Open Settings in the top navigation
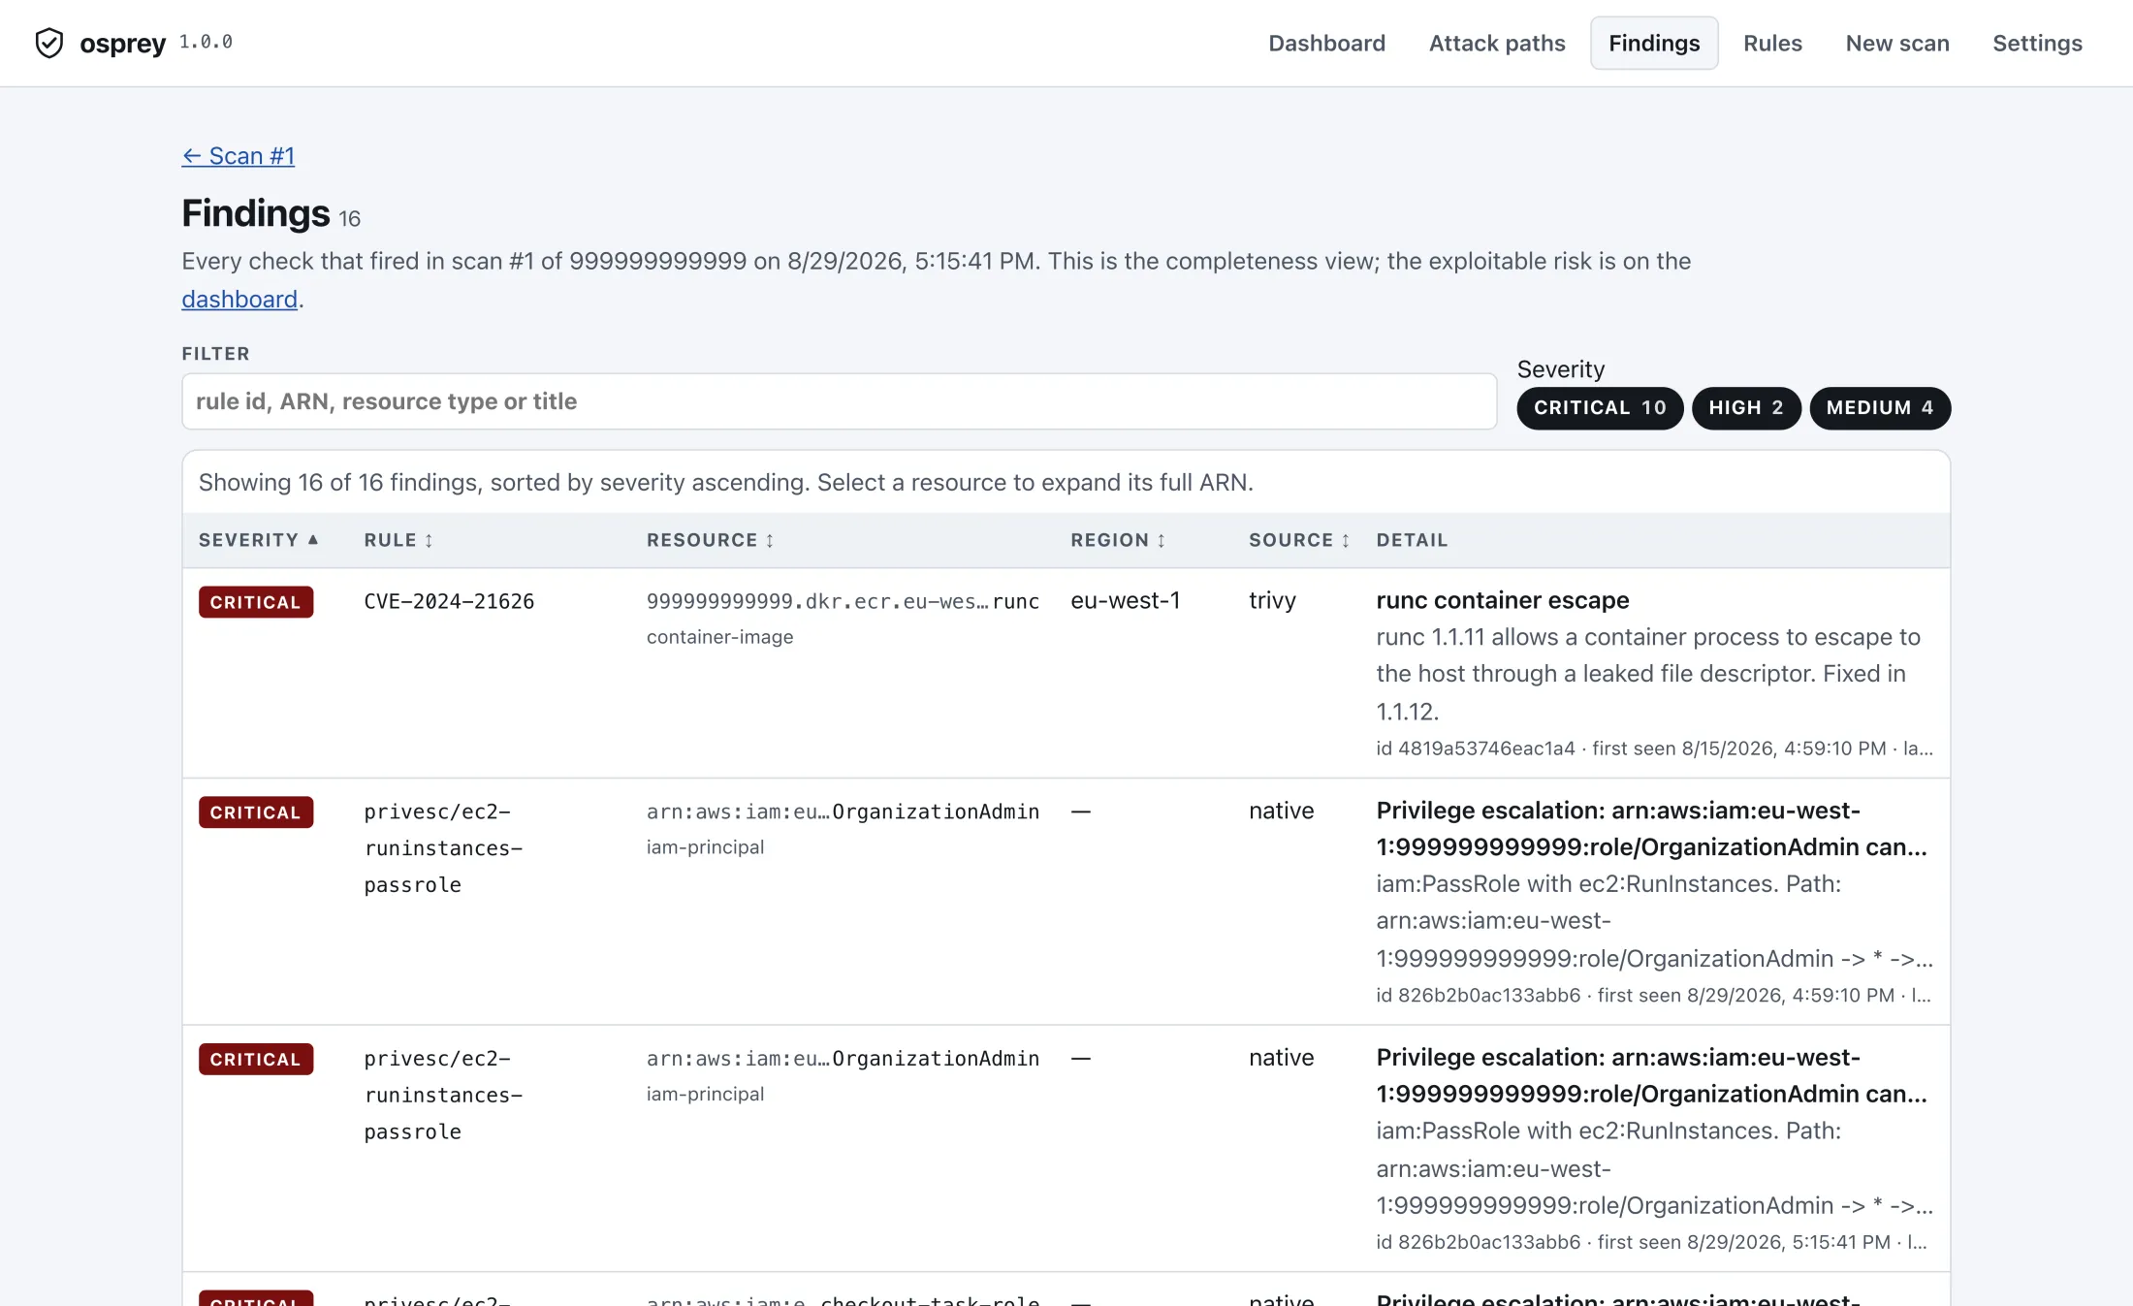The image size is (2133, 1306). click(x=2036, y=43)
